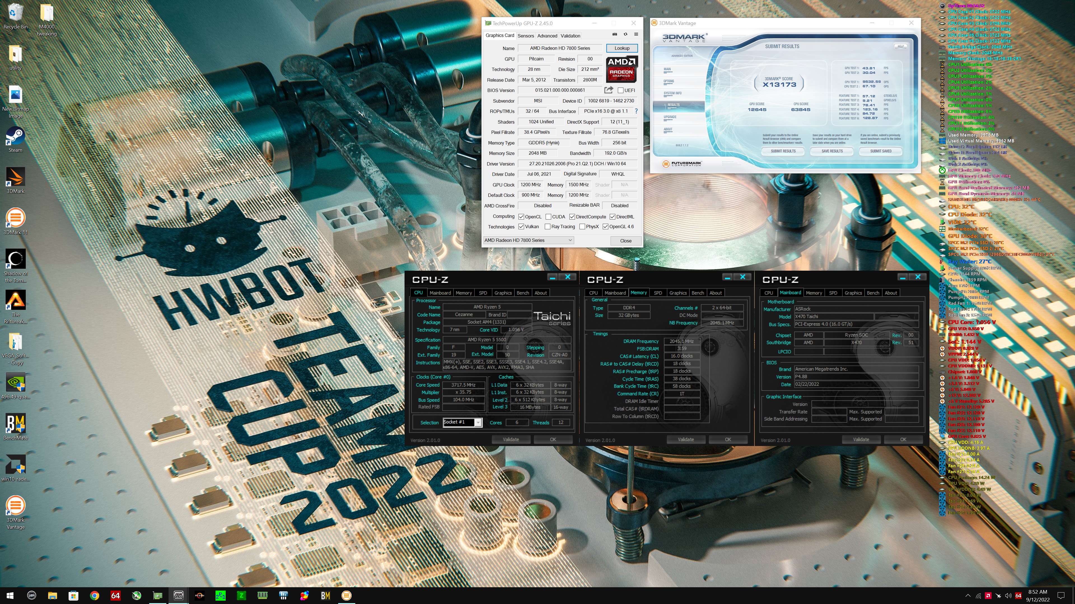
Task: Toggle the DirectML checkbox
Action: click(612, 217)
